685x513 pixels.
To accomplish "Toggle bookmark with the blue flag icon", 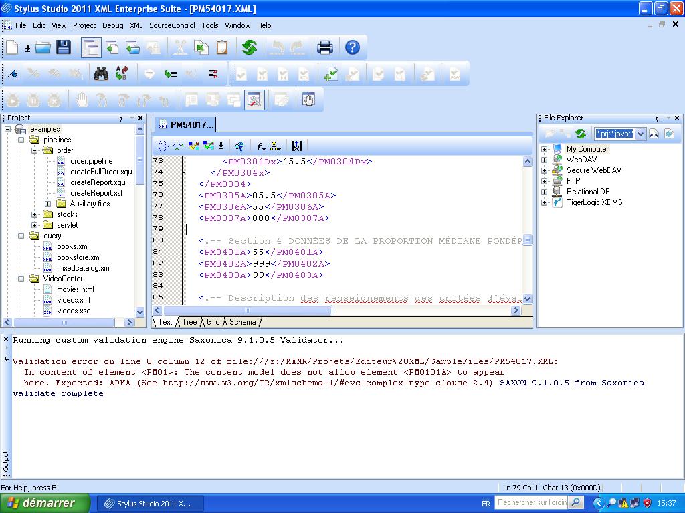I will 12,73.
